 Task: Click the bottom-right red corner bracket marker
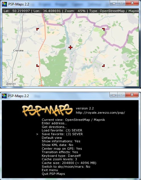(x=103, y=65)
